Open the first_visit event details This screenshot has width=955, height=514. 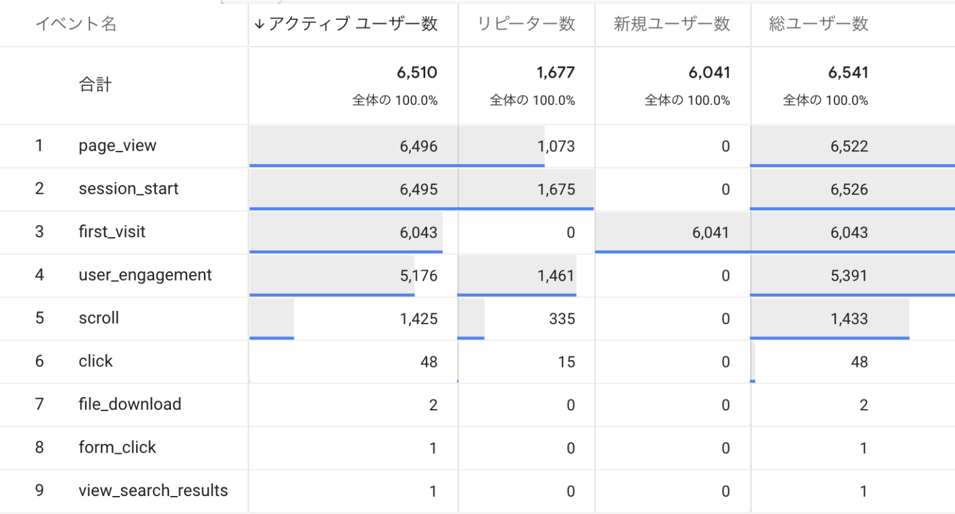[x=111, y=232]
